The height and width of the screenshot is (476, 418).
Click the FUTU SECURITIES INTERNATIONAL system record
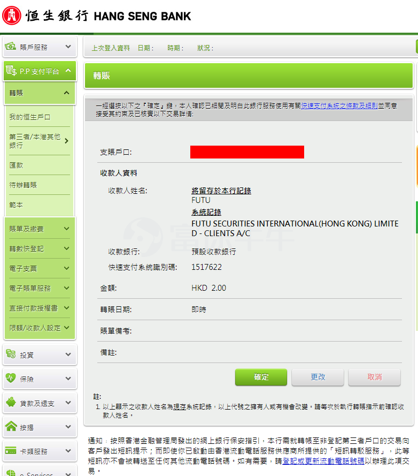click(295, 228)
